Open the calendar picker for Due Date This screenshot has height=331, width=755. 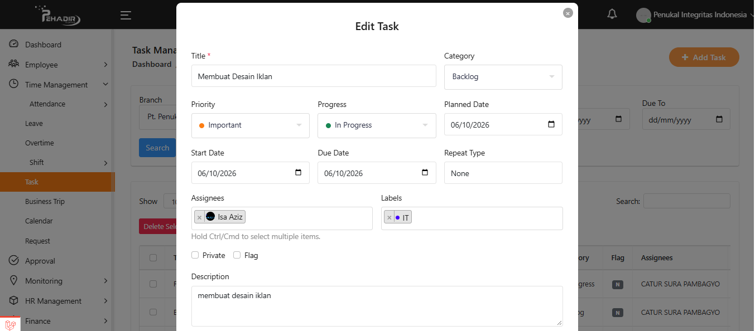pos(425,173)
